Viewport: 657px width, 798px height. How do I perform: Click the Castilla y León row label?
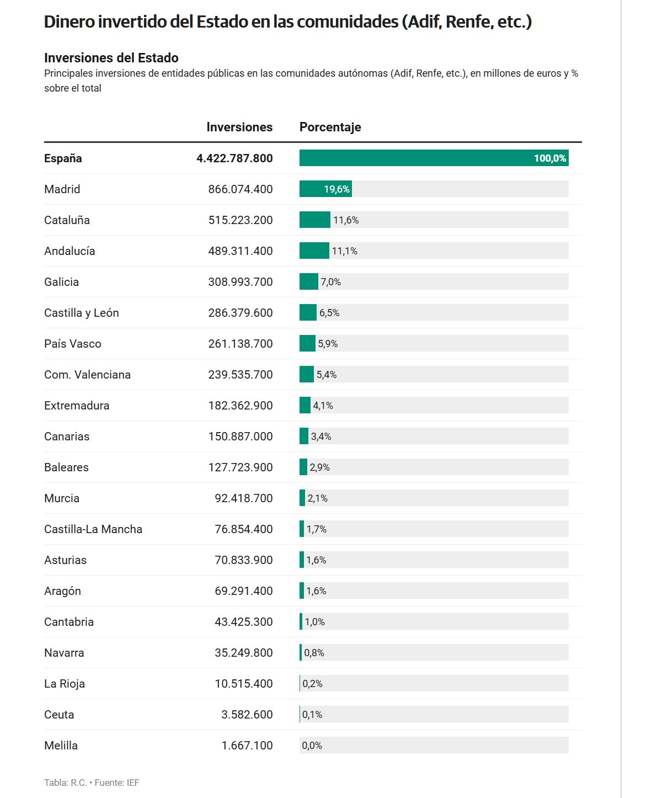point(82,313)
